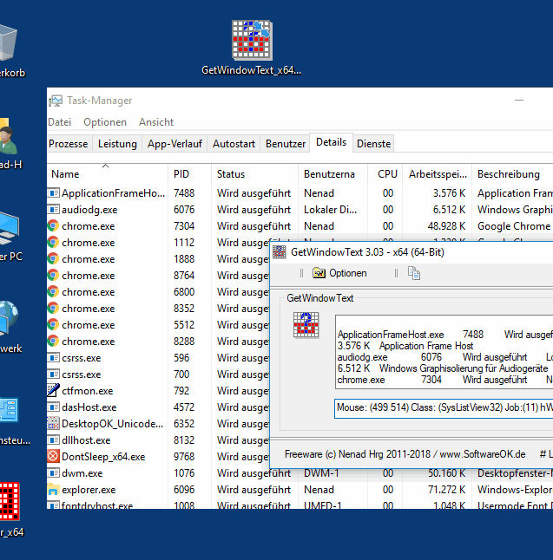This screenshot has width=553, height=560.
Task: Open the Dieser PC desktop icon
Action: point(9,229)
